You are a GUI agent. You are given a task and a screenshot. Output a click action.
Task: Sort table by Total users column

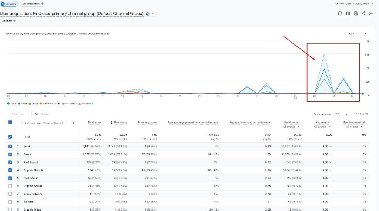click(94, 122)
